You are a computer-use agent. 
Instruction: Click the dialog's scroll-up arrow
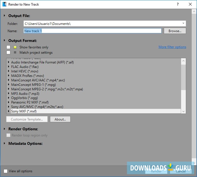[x=194, y=11]
